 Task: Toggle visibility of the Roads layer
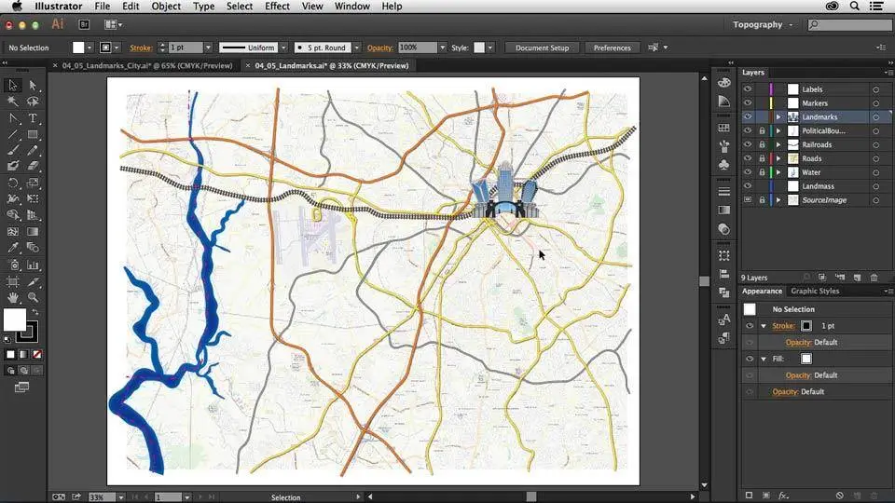point(748,158)
